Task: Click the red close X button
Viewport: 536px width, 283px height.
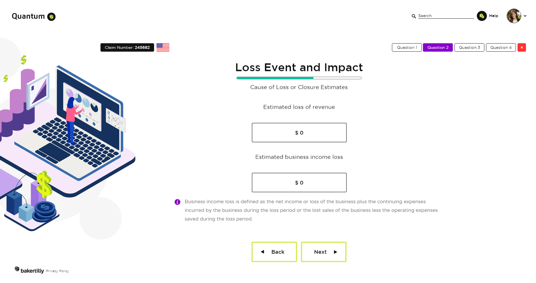Action: 521,47
